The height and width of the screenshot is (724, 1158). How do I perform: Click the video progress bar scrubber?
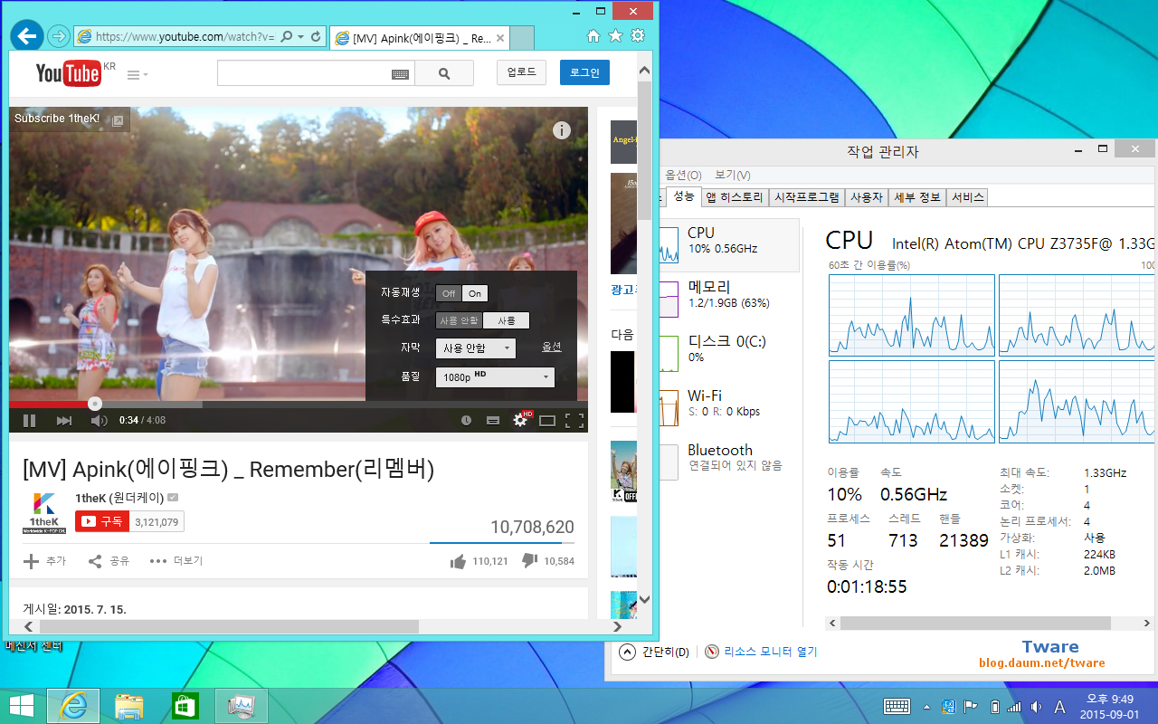95,404
